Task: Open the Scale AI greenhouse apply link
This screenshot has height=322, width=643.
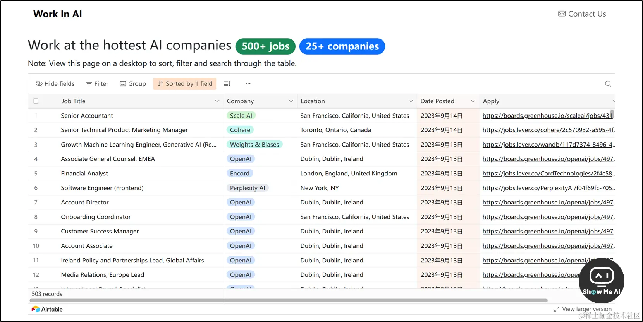Action: click(548, 116)
